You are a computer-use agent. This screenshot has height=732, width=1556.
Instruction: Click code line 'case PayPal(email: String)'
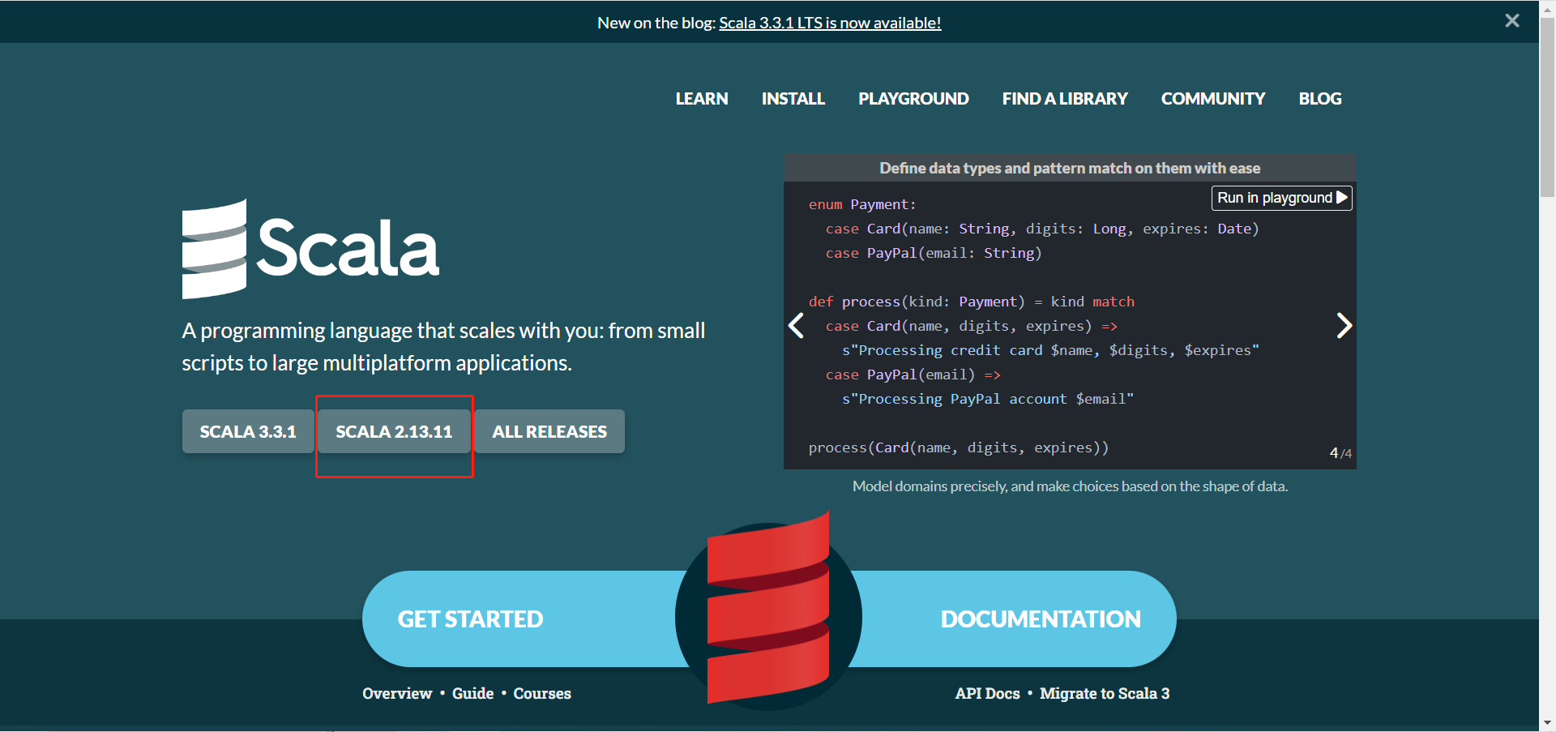click(x=934, y=253)
